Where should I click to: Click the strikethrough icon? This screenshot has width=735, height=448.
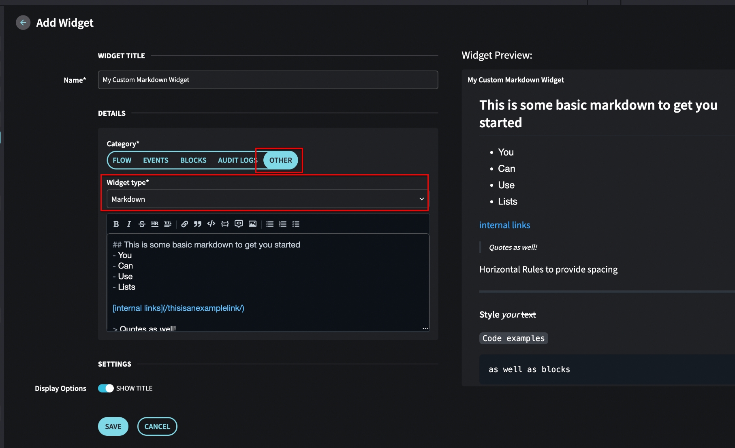(x=142, y=224)
